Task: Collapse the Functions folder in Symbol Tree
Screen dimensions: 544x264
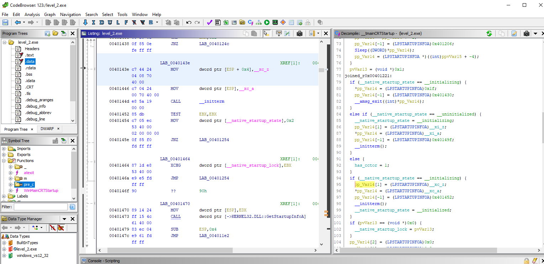Action: (x=4, y=161)
